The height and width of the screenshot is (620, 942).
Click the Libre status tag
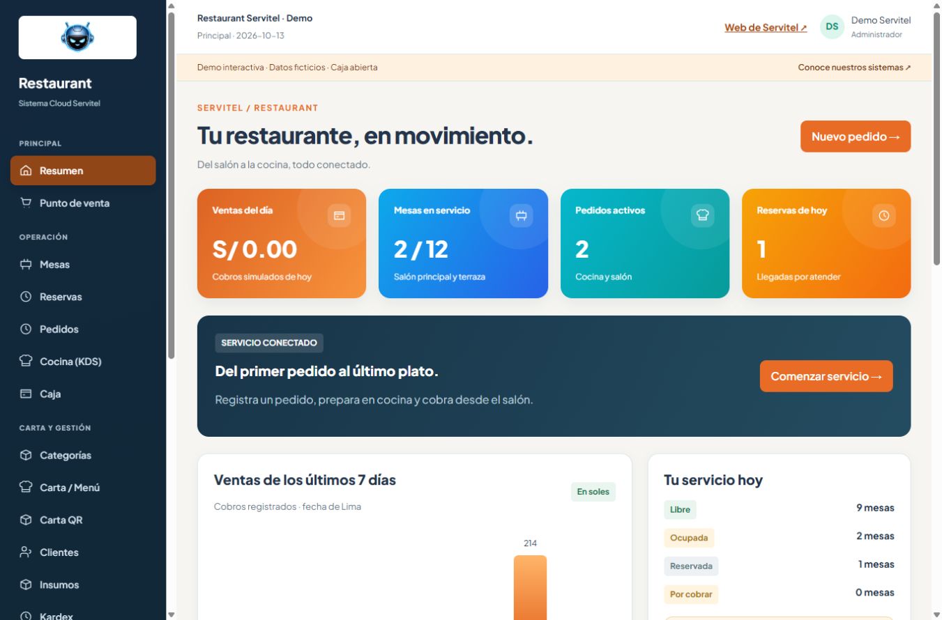click(x=680, y=509)
